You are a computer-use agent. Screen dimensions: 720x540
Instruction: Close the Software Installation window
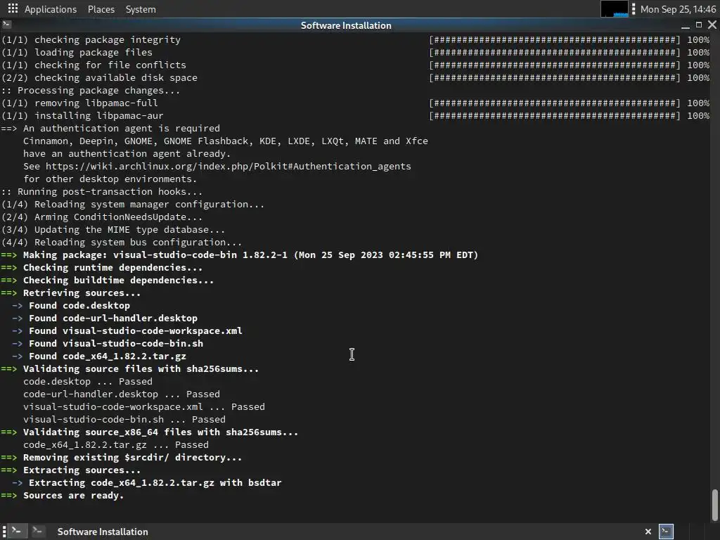click(x=712, y=25)
